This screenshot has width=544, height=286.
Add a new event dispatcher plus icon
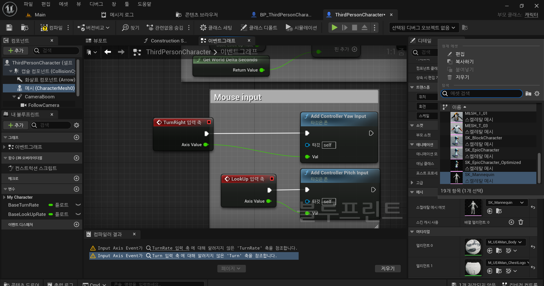coord(76,224)
